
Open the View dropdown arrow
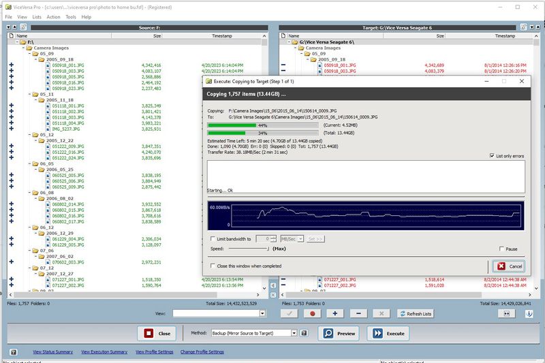262,313
